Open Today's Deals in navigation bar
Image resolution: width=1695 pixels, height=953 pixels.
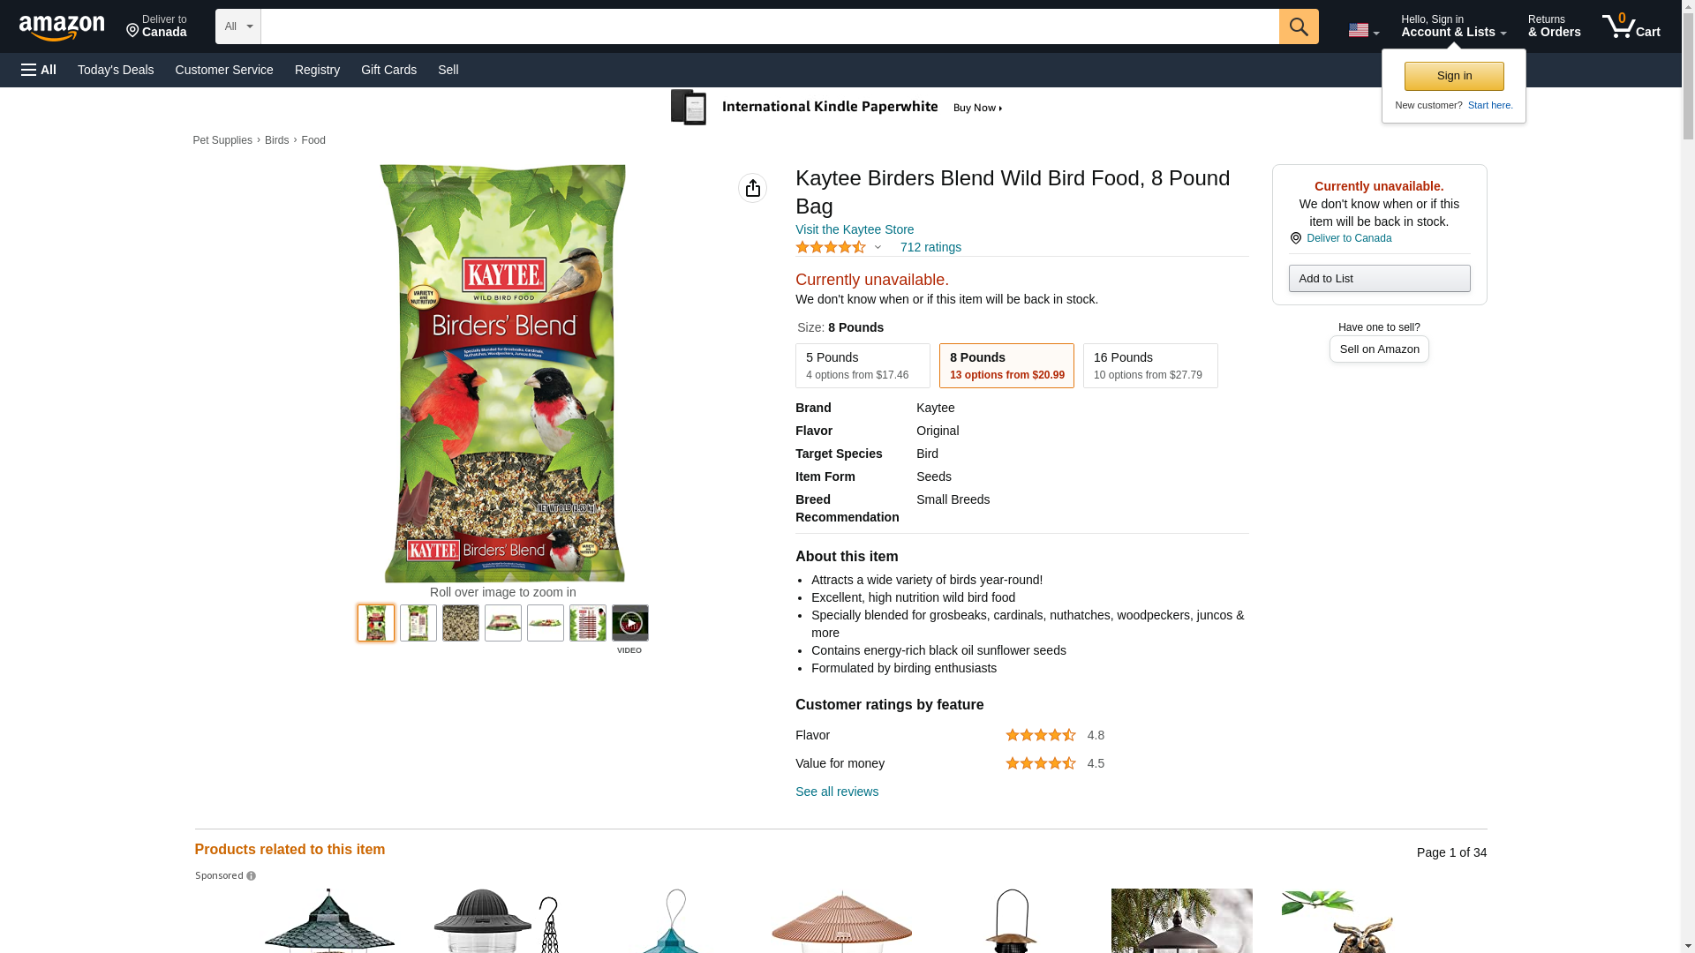(x=116, y=70)
